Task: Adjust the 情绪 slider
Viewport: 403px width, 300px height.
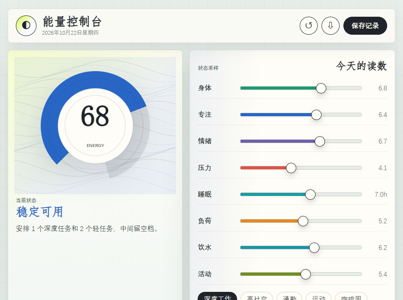Action: point(301,141)
